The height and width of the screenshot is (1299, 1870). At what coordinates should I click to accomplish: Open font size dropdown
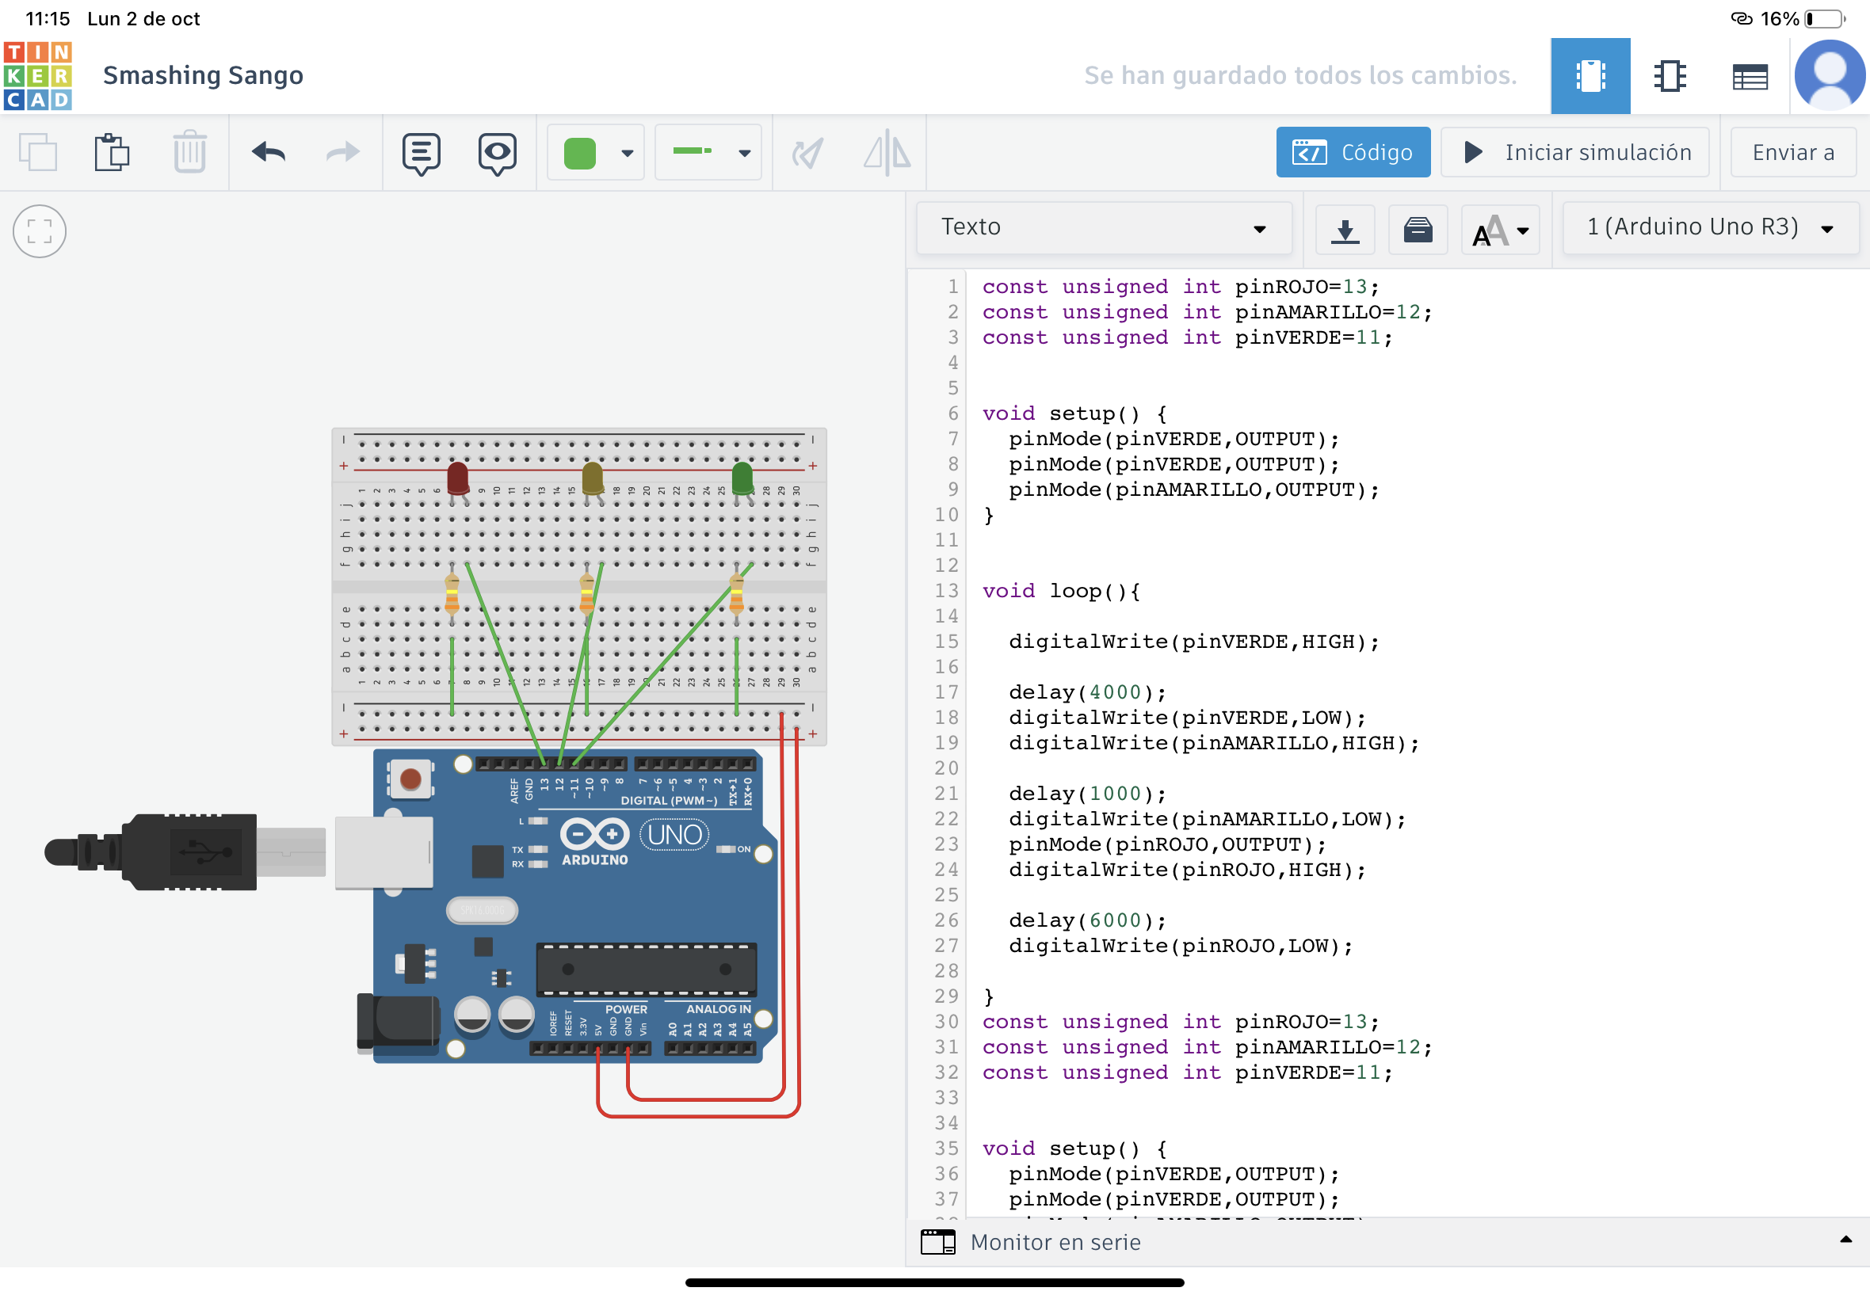coord(1501,230)
